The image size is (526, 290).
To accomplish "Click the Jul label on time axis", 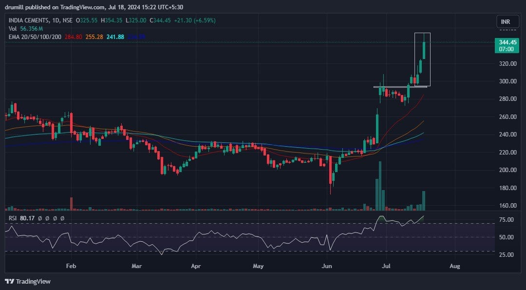I will click(x=386, y=266).
